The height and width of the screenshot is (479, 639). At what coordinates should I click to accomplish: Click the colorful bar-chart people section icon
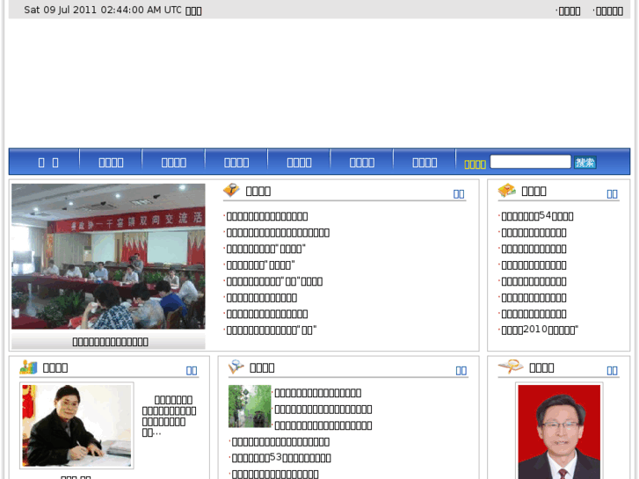[28, 367]
